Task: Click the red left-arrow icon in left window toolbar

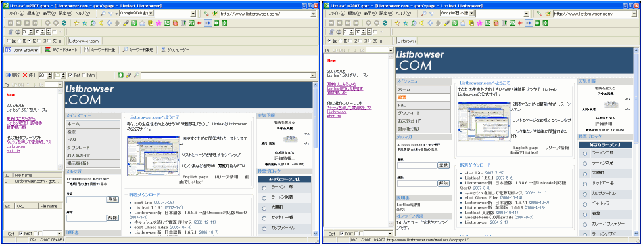Action: [x=199, y=23]
